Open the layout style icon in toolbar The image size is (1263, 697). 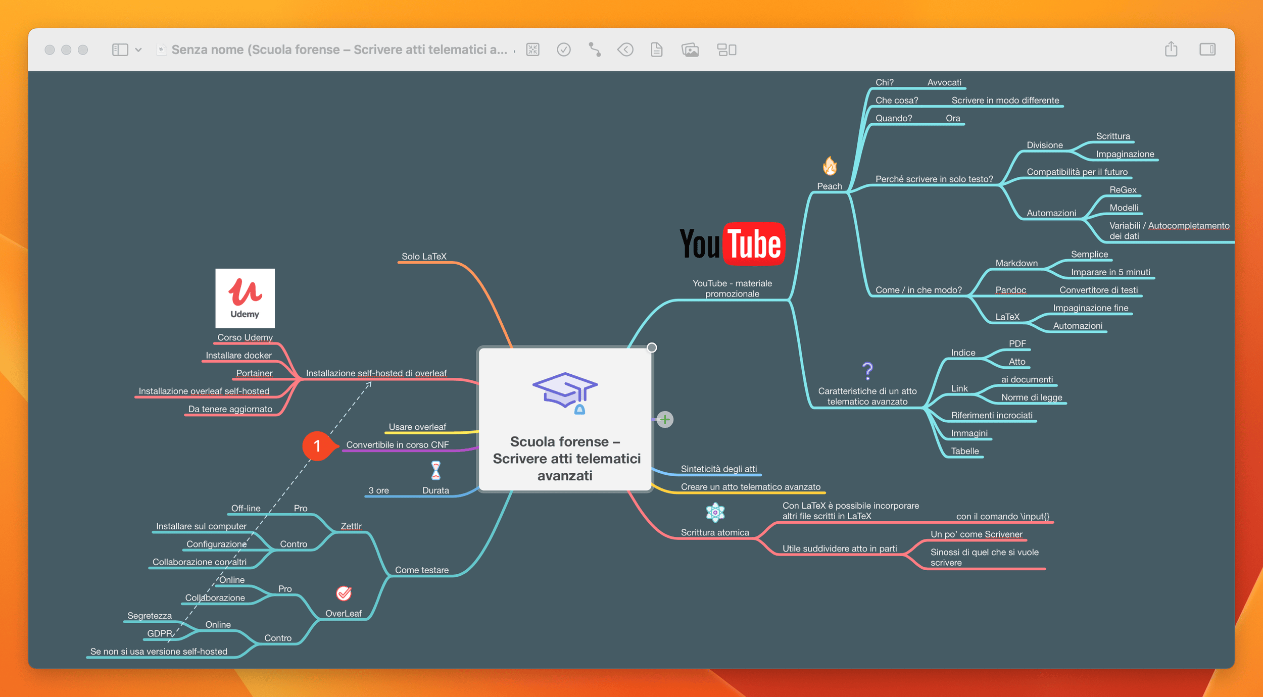pyautogui.click(x=727, y=49)
